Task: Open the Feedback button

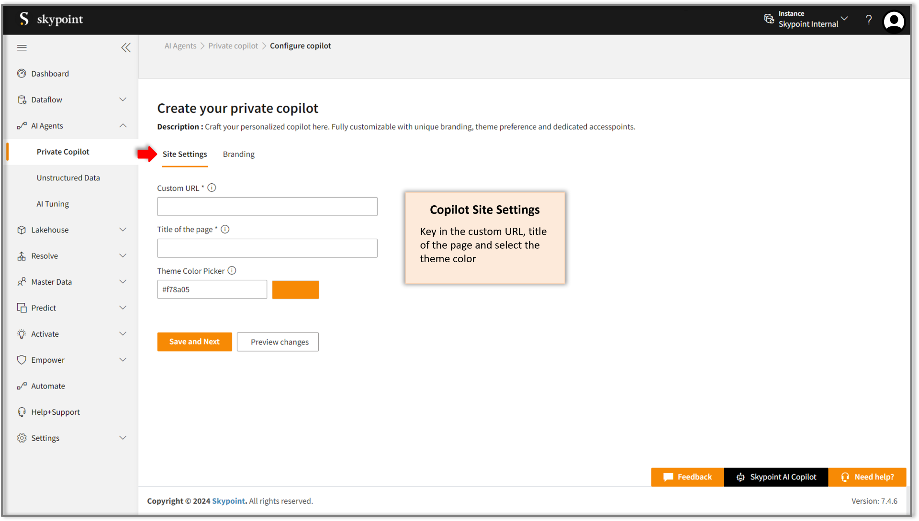Action: 687,477
